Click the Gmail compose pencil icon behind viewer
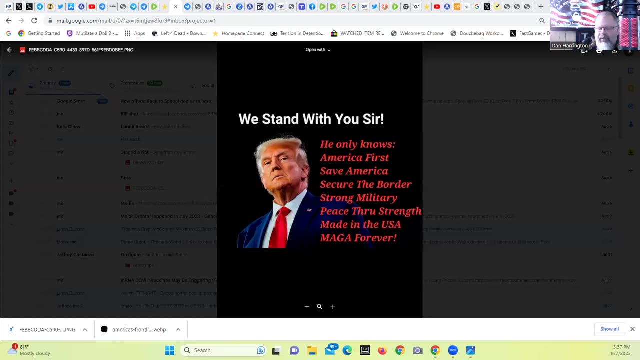Viewport: 640px width, 360px height. pyautogui.click(x=11, y=73)
